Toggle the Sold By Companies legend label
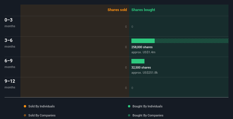Screen dimensions: 233x119 coord(42,115)
